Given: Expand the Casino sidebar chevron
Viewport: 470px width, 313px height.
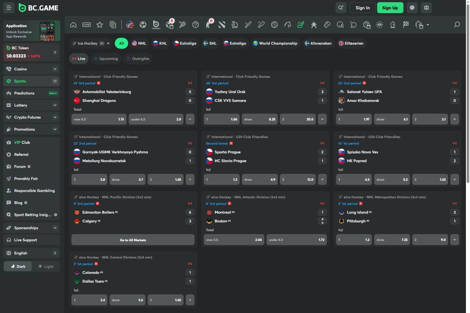Looking at the screenshot, I should pyautogui.click(x=55, y=69).
